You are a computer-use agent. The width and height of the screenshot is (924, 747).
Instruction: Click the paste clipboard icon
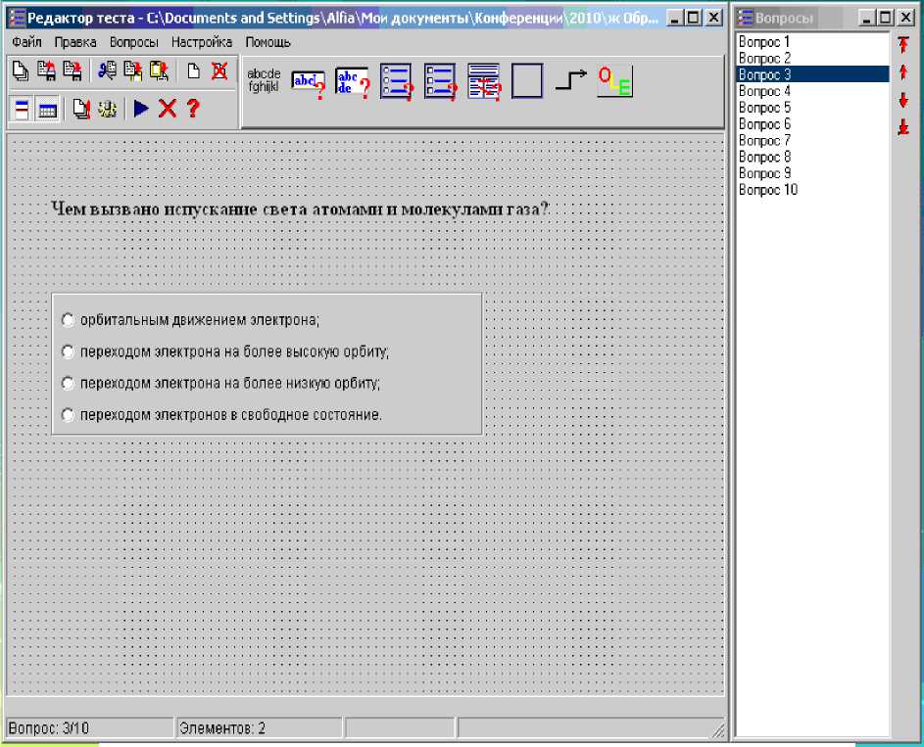[x=159, y=71]
